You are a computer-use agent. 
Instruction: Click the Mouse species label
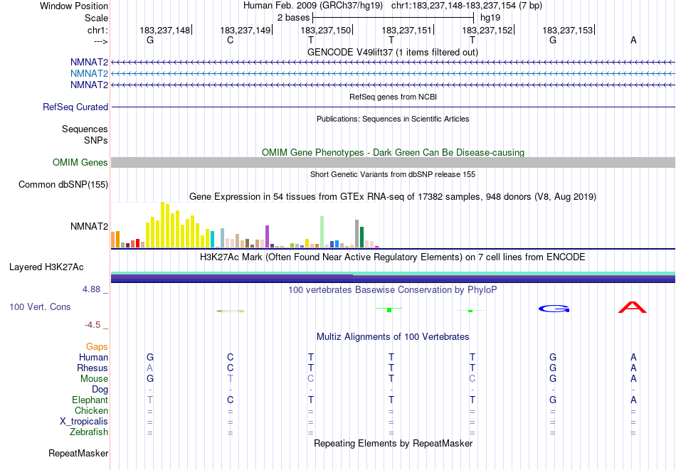point(94,379)
